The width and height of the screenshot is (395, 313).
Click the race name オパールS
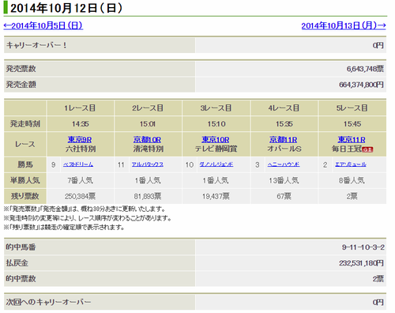[284, 149]
